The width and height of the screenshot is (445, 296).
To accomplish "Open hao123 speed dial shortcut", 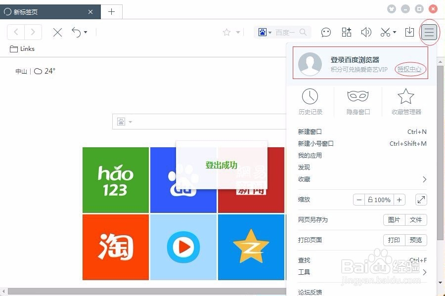I will coord(115,179).
